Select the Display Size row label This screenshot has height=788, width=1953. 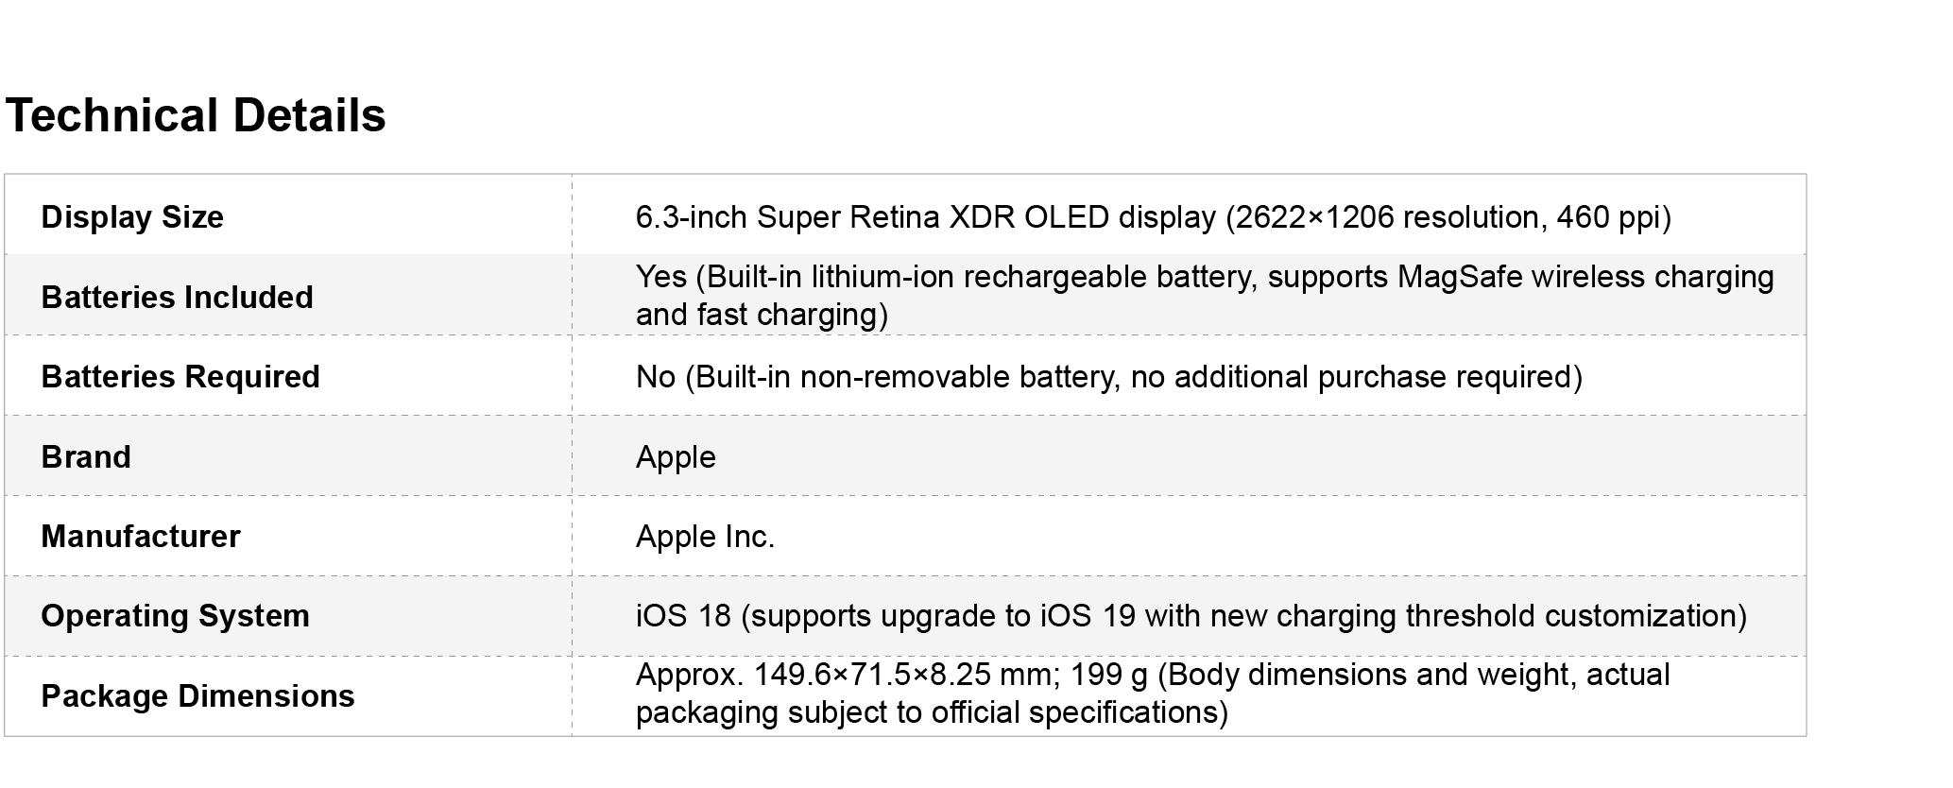point(132,217)
